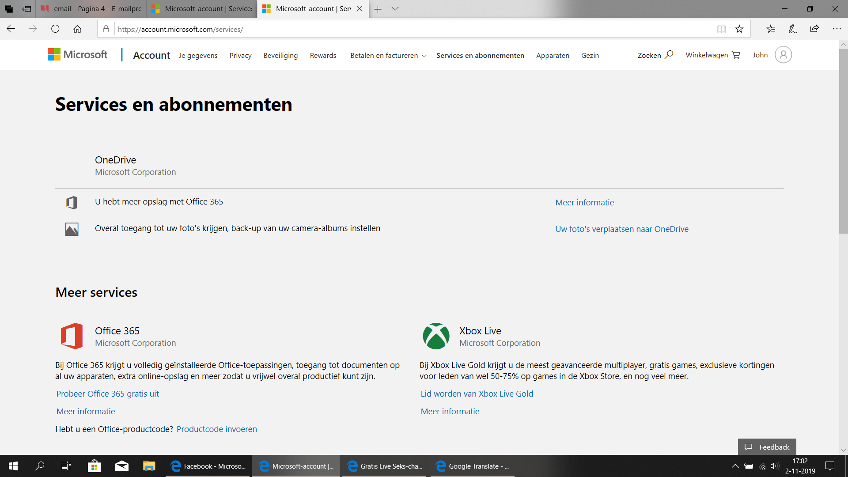Open the Gezin nav item
The width and height of the screenshot is (848, 477).
click(590, 56)
